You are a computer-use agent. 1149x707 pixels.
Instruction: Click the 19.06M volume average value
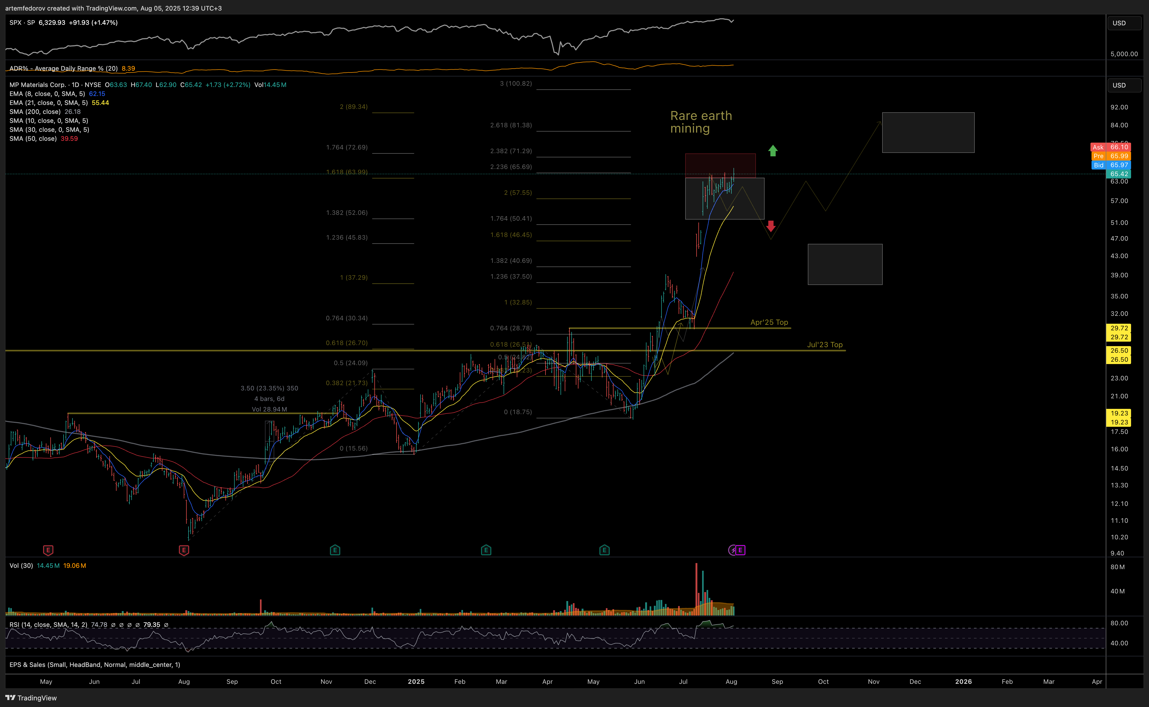(x=75, y=565)
